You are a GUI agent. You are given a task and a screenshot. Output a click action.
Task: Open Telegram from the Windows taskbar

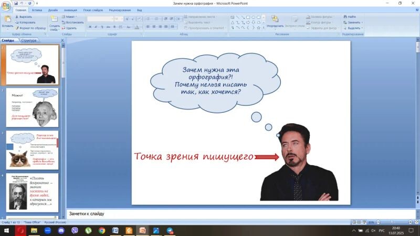[x=170, y=230]
